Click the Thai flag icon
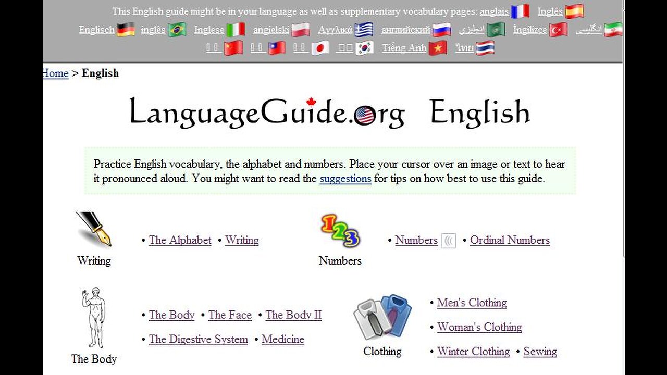This screenshot has width=667, height=375. (485, 48)
